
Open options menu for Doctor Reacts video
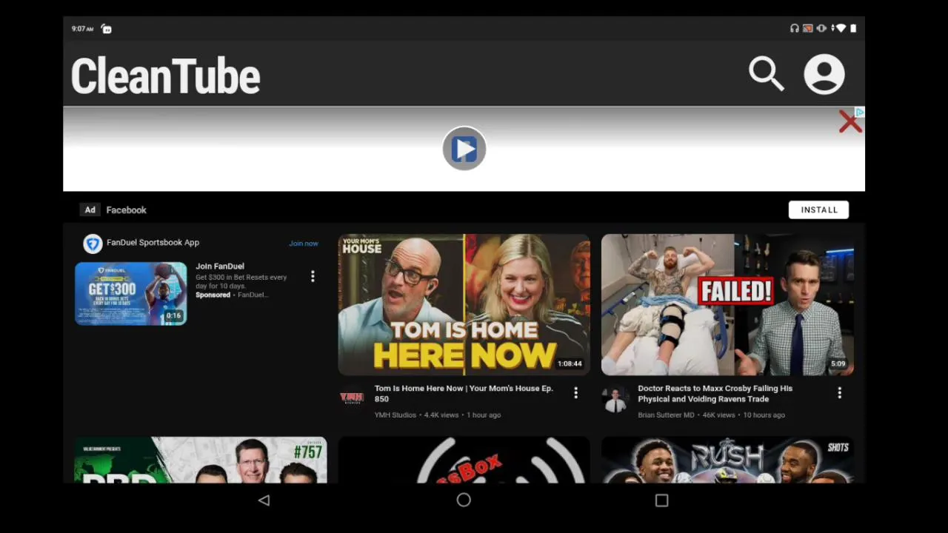click(839, 393)
